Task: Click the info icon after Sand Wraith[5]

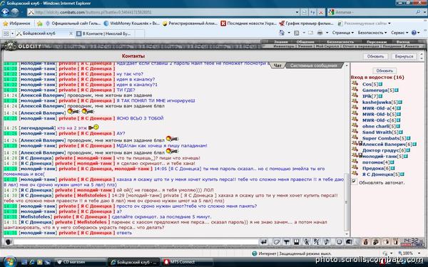Action: click(x=401, y=132)
